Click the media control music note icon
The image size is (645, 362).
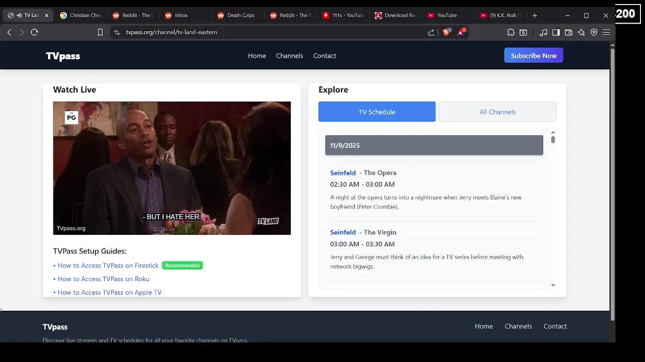[543, 32]
